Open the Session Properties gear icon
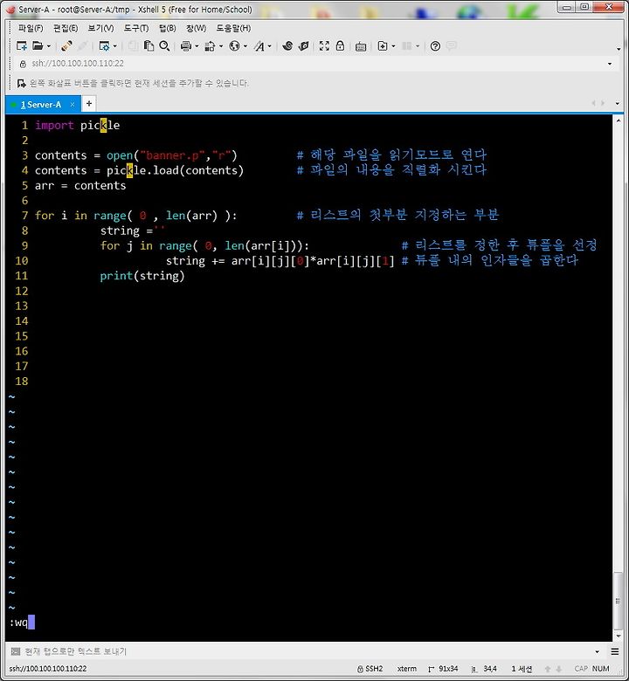This screenshot has width=629, height=681. [104, 45]
